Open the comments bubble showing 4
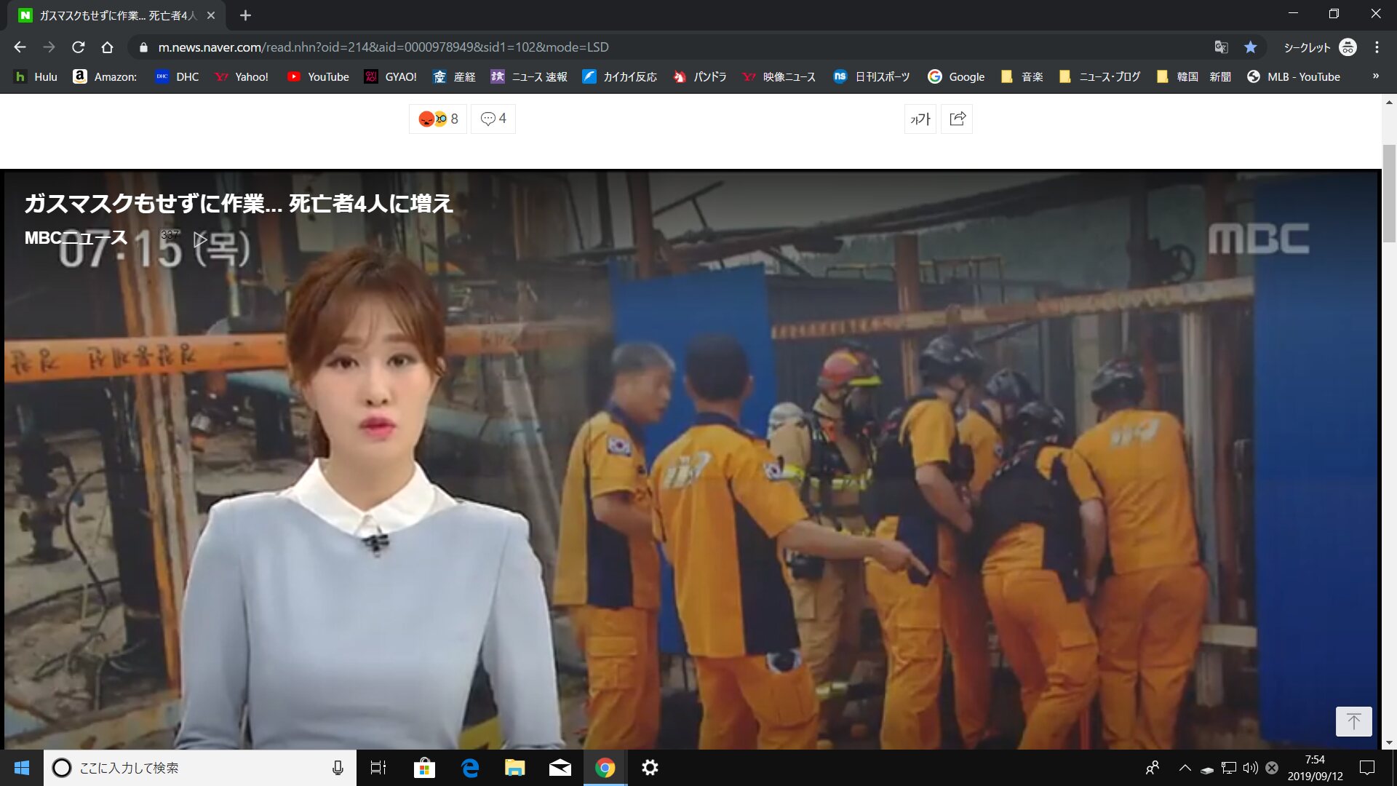The width and height of the screenshot is (1397, 786). click(x=493, y=119)
